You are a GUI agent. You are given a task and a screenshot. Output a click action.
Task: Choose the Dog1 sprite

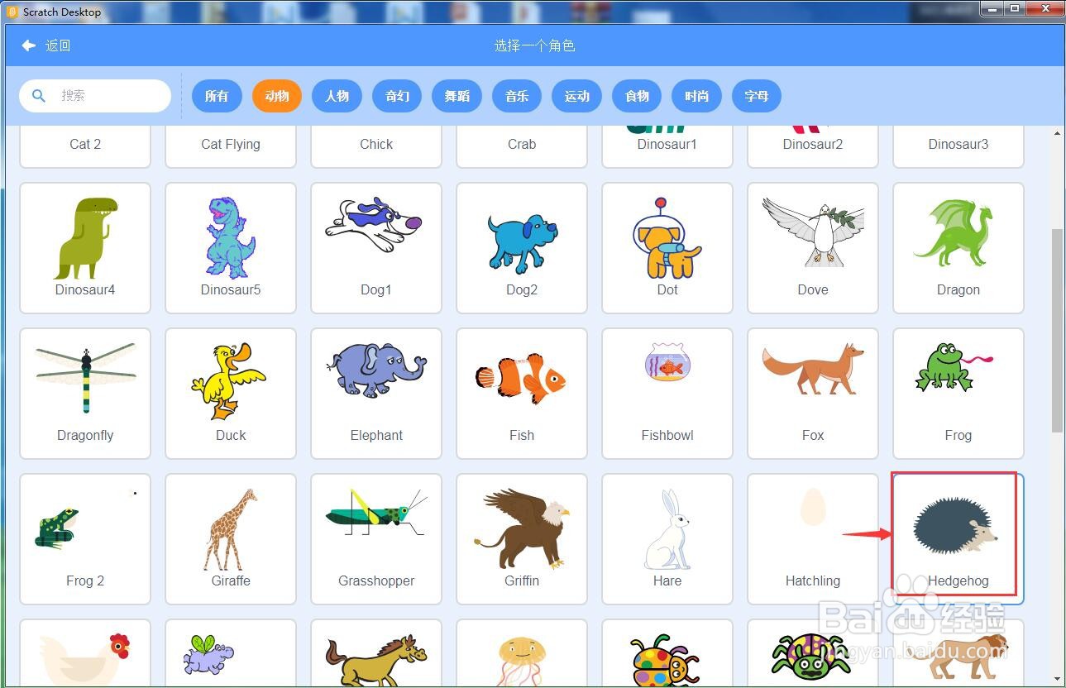[376, 248]
